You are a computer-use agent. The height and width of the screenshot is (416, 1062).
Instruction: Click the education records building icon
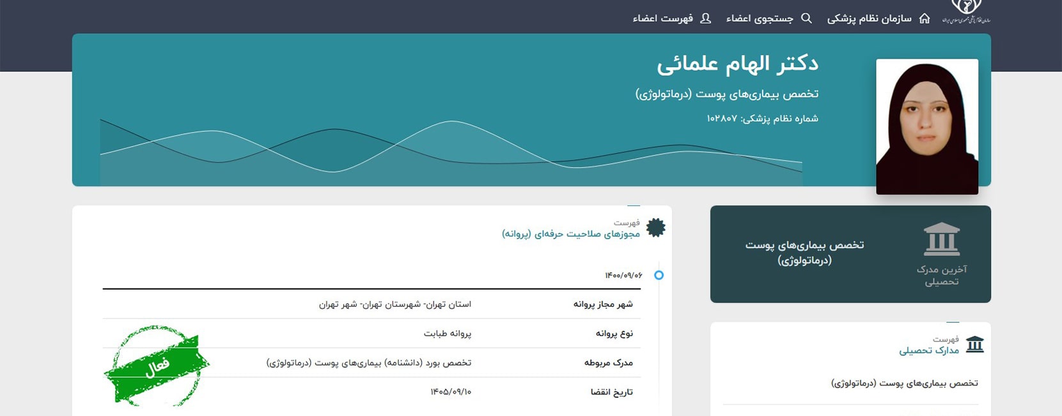[974, 345]
